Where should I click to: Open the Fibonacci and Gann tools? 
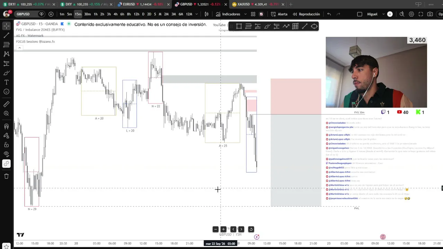point(6,45)
